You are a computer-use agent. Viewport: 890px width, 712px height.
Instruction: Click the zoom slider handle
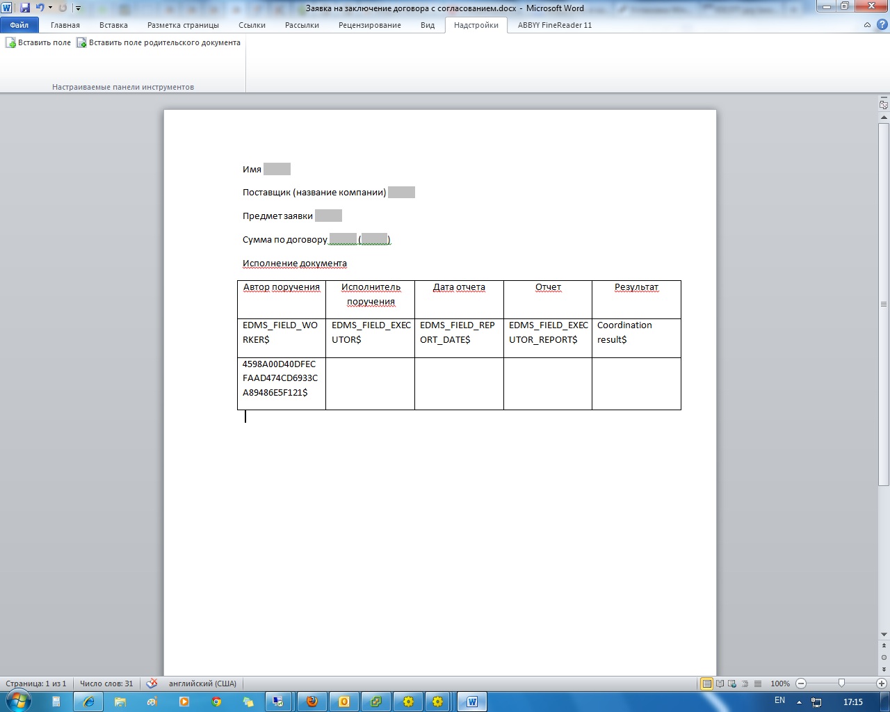click(x=841, y=683)
